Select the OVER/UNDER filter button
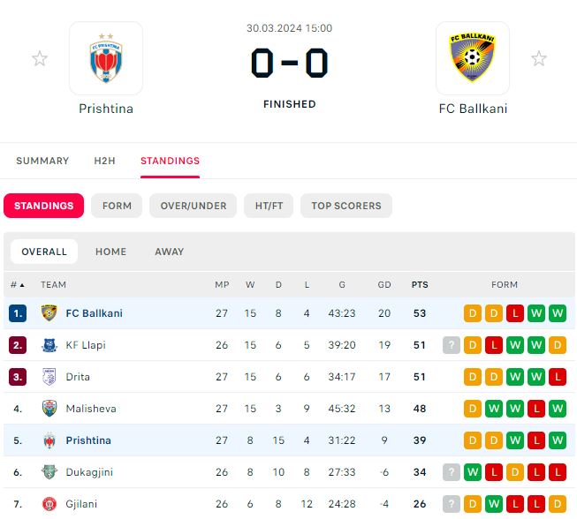The height and width of the screenshot is (519, 577). [x=194, y=206]
